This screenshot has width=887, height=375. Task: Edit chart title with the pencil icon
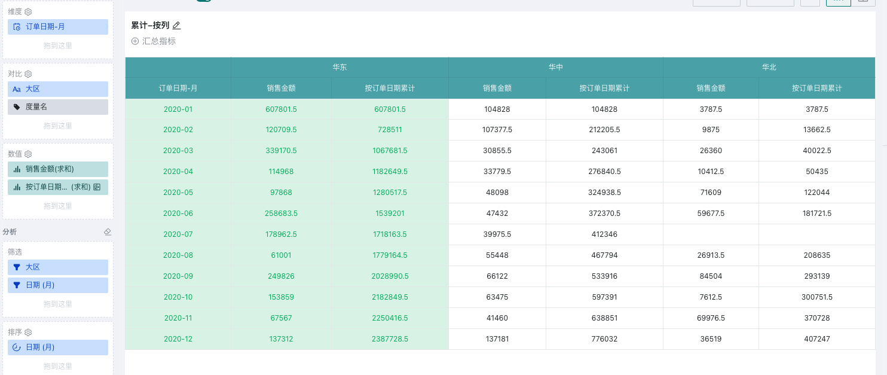(176, 25)
